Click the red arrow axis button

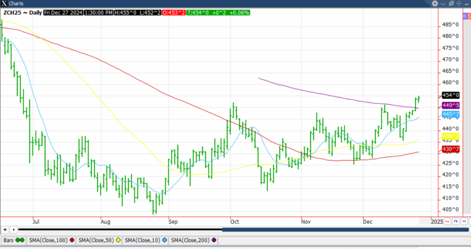pyautogui.click(x=448, y=222)
